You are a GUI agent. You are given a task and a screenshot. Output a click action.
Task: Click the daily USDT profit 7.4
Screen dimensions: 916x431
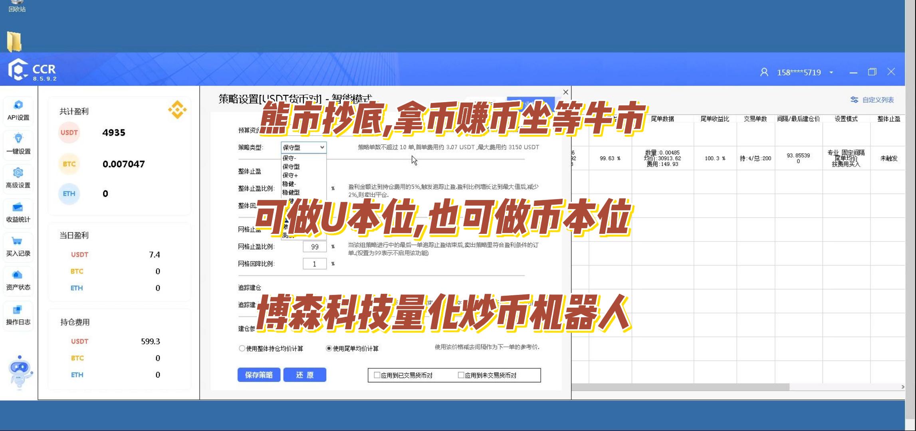pos(155,255)
